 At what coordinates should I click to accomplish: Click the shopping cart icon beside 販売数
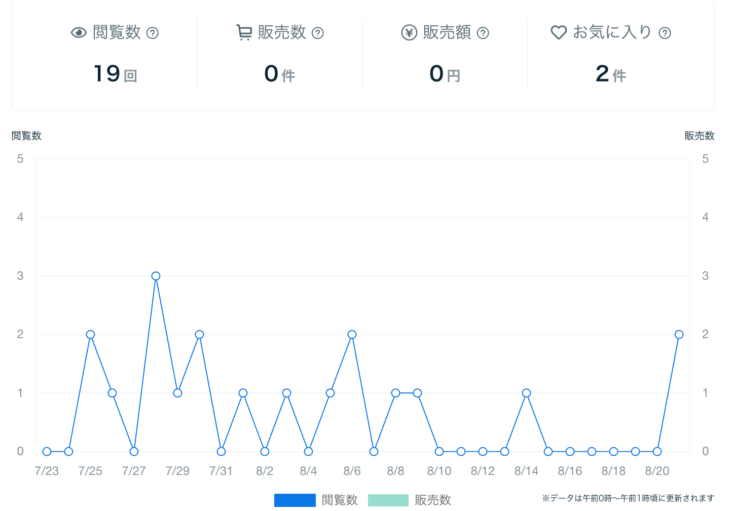(x=244, y=33)
